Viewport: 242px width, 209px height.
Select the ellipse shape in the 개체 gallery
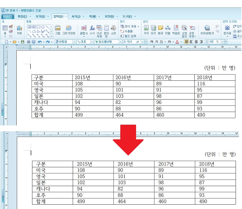pyautogui.click(x=43, y=27)
